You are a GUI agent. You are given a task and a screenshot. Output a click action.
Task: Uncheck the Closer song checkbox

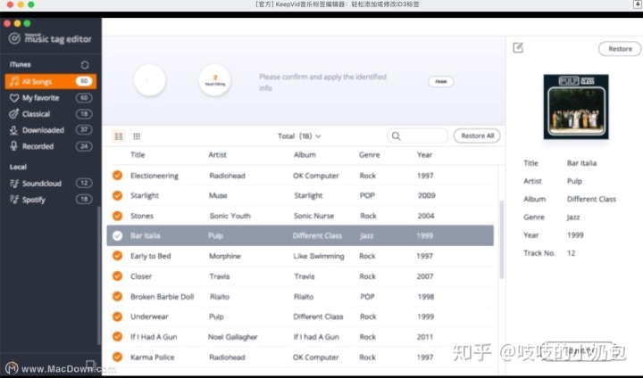[117, 276]
